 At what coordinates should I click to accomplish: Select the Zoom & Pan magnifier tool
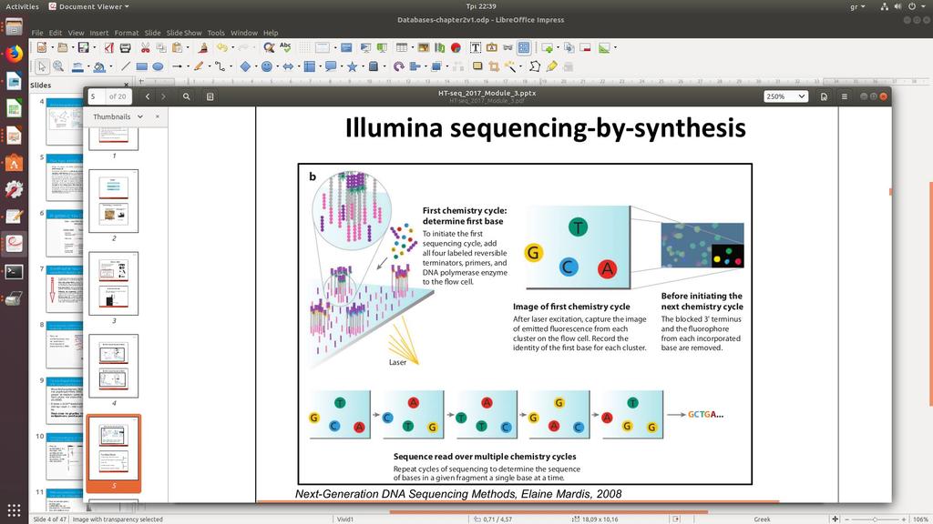(x=58, y=66)
